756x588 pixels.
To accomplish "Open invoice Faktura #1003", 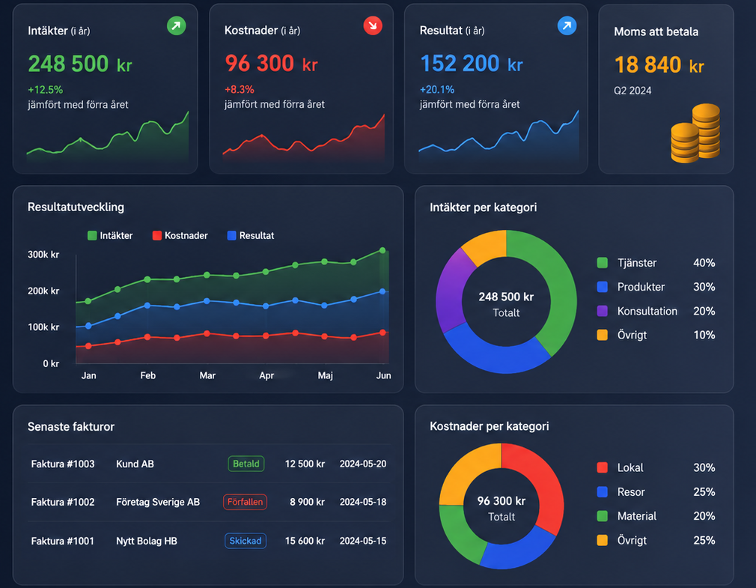I will [x=209, y=464].
